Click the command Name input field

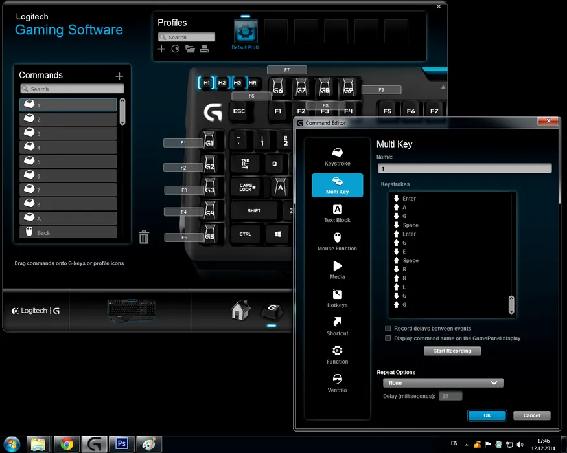pyautogui.click(x=464, y=168)
